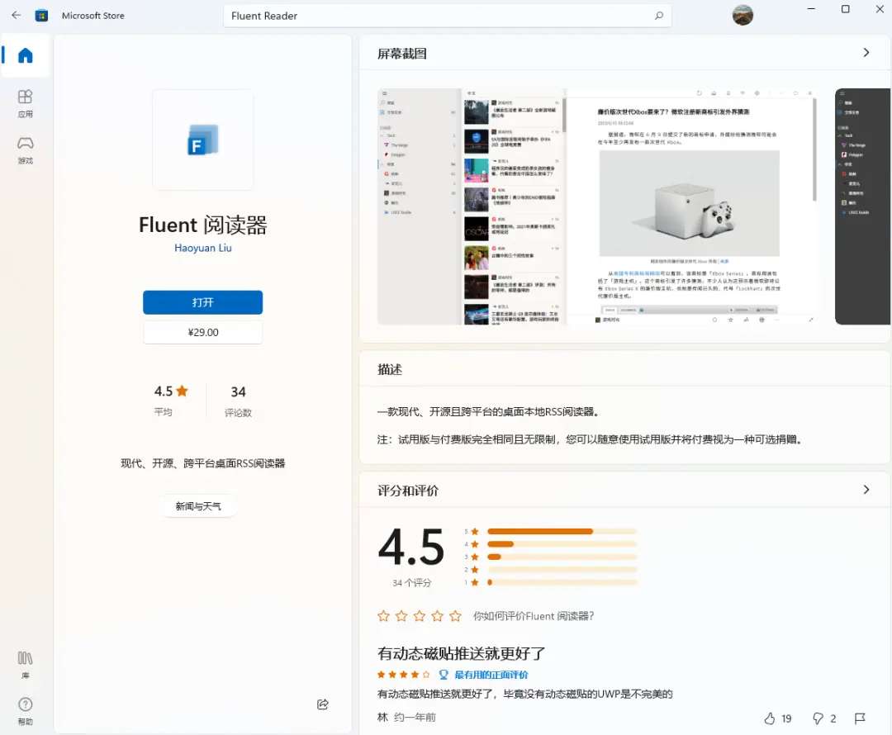Open the Haoyuan Liu publisher link
This screenshot has height=735, width=892.
pyautogui.click(x=202, y=248)
